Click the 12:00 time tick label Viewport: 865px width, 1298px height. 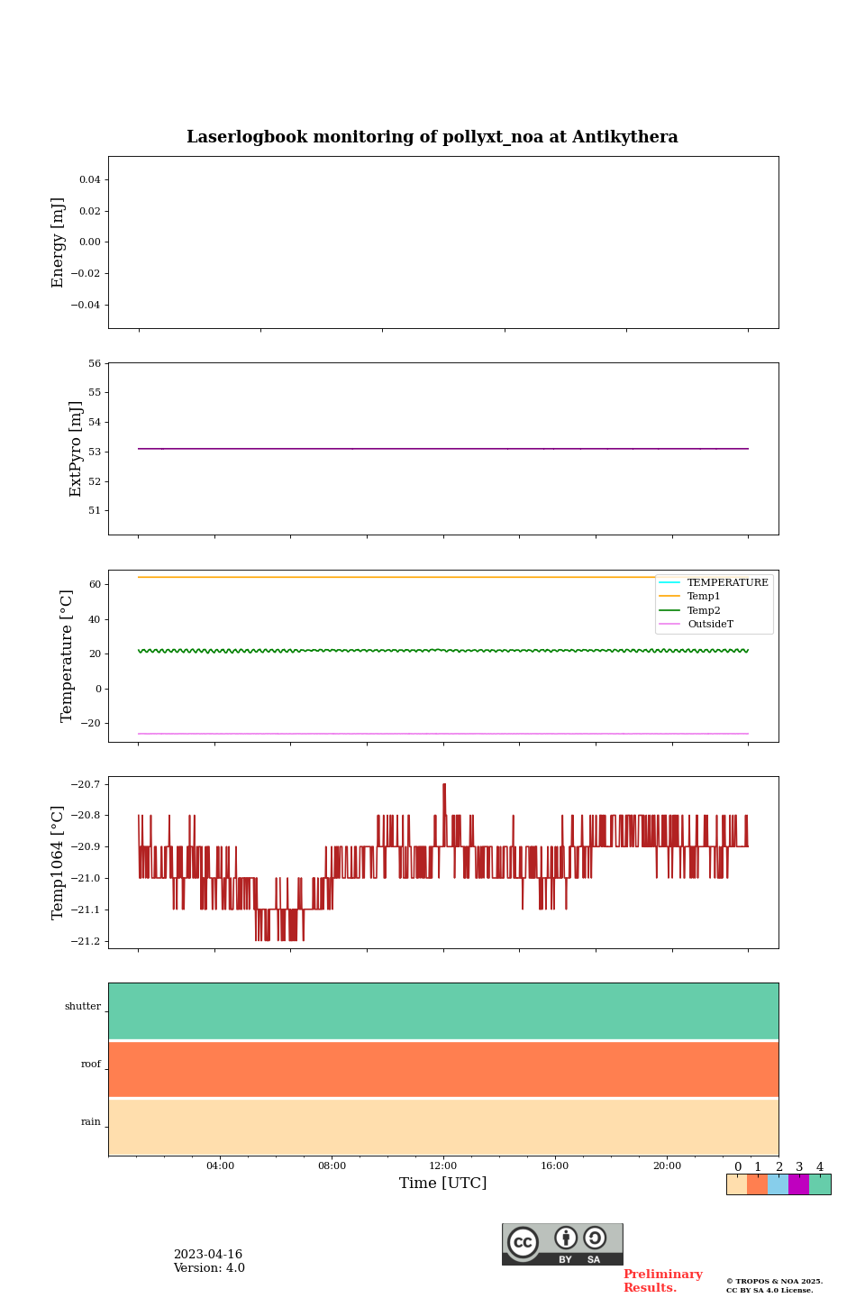pos(443,1165)
